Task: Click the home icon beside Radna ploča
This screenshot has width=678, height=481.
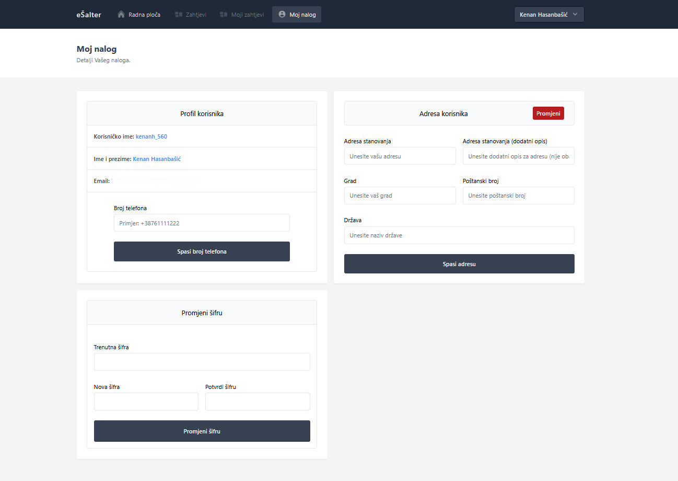Action: tap(121, 15)
